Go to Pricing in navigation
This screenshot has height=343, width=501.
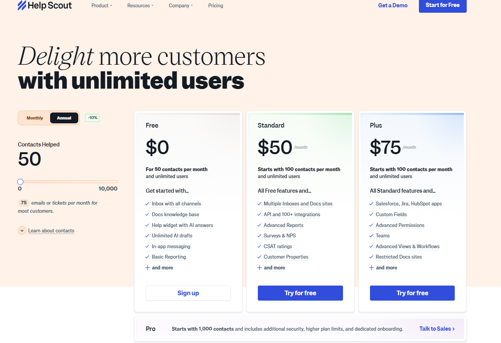pos(215,5)
